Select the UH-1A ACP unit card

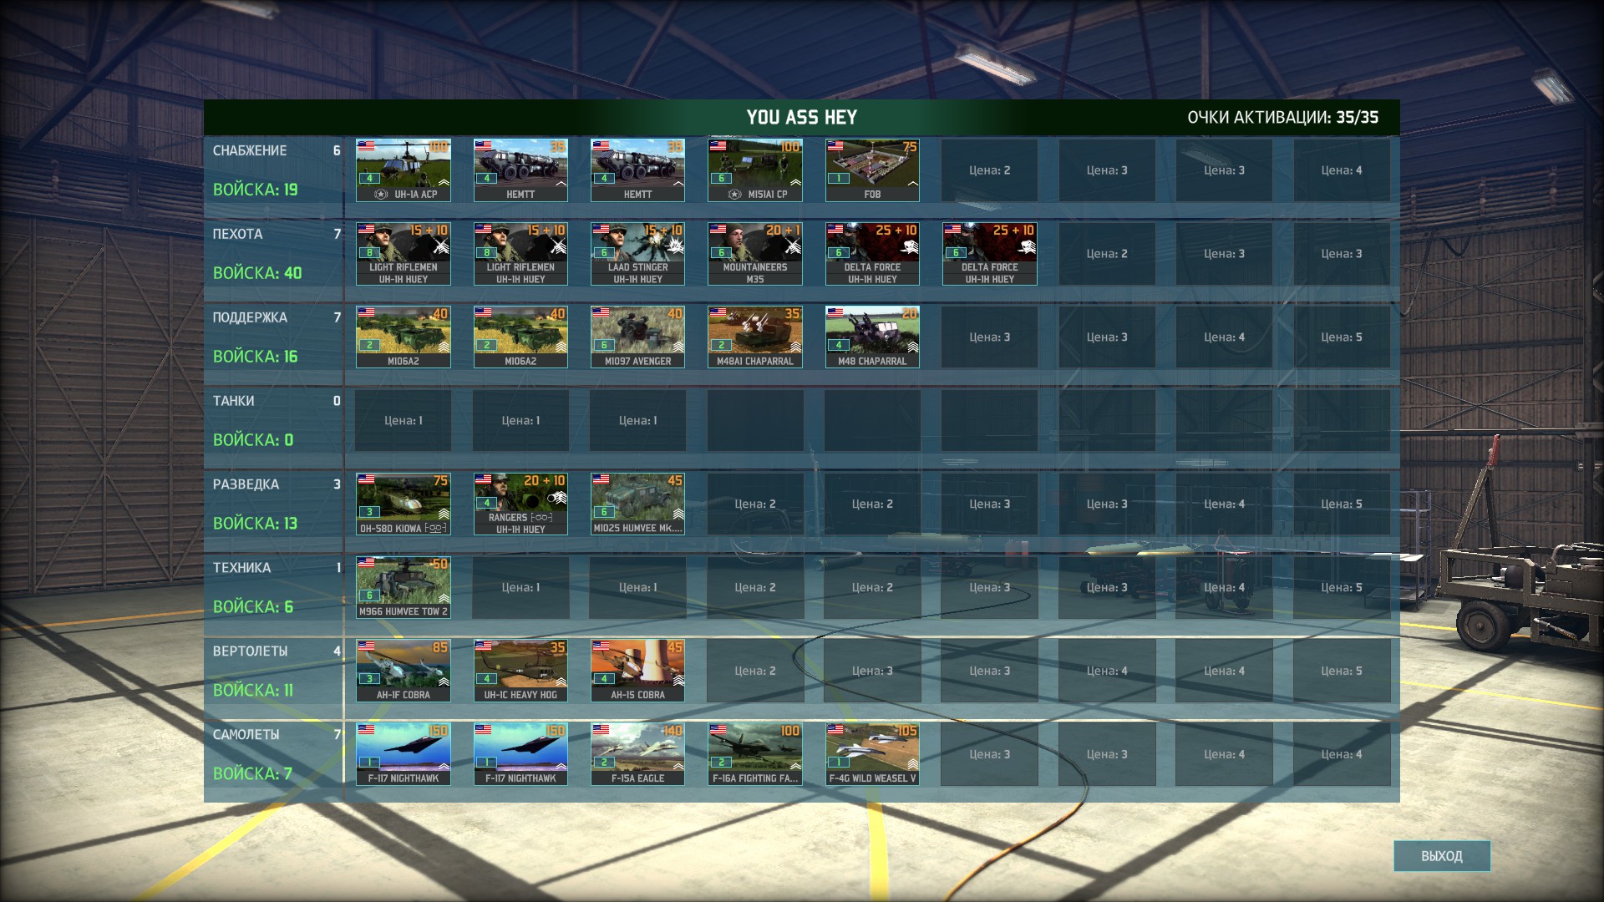(x=404, y=170)
